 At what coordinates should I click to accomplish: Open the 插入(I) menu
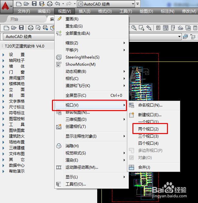pyautogui.click(x=85, y=11)
